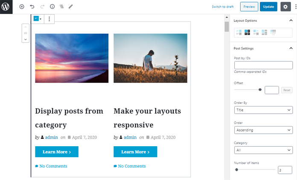Open admin author link of first post
Screen dimensions: 297x180
(51, 137)
